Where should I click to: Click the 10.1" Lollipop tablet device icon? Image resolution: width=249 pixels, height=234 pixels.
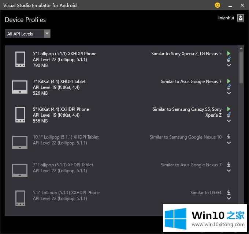(20, 143)
